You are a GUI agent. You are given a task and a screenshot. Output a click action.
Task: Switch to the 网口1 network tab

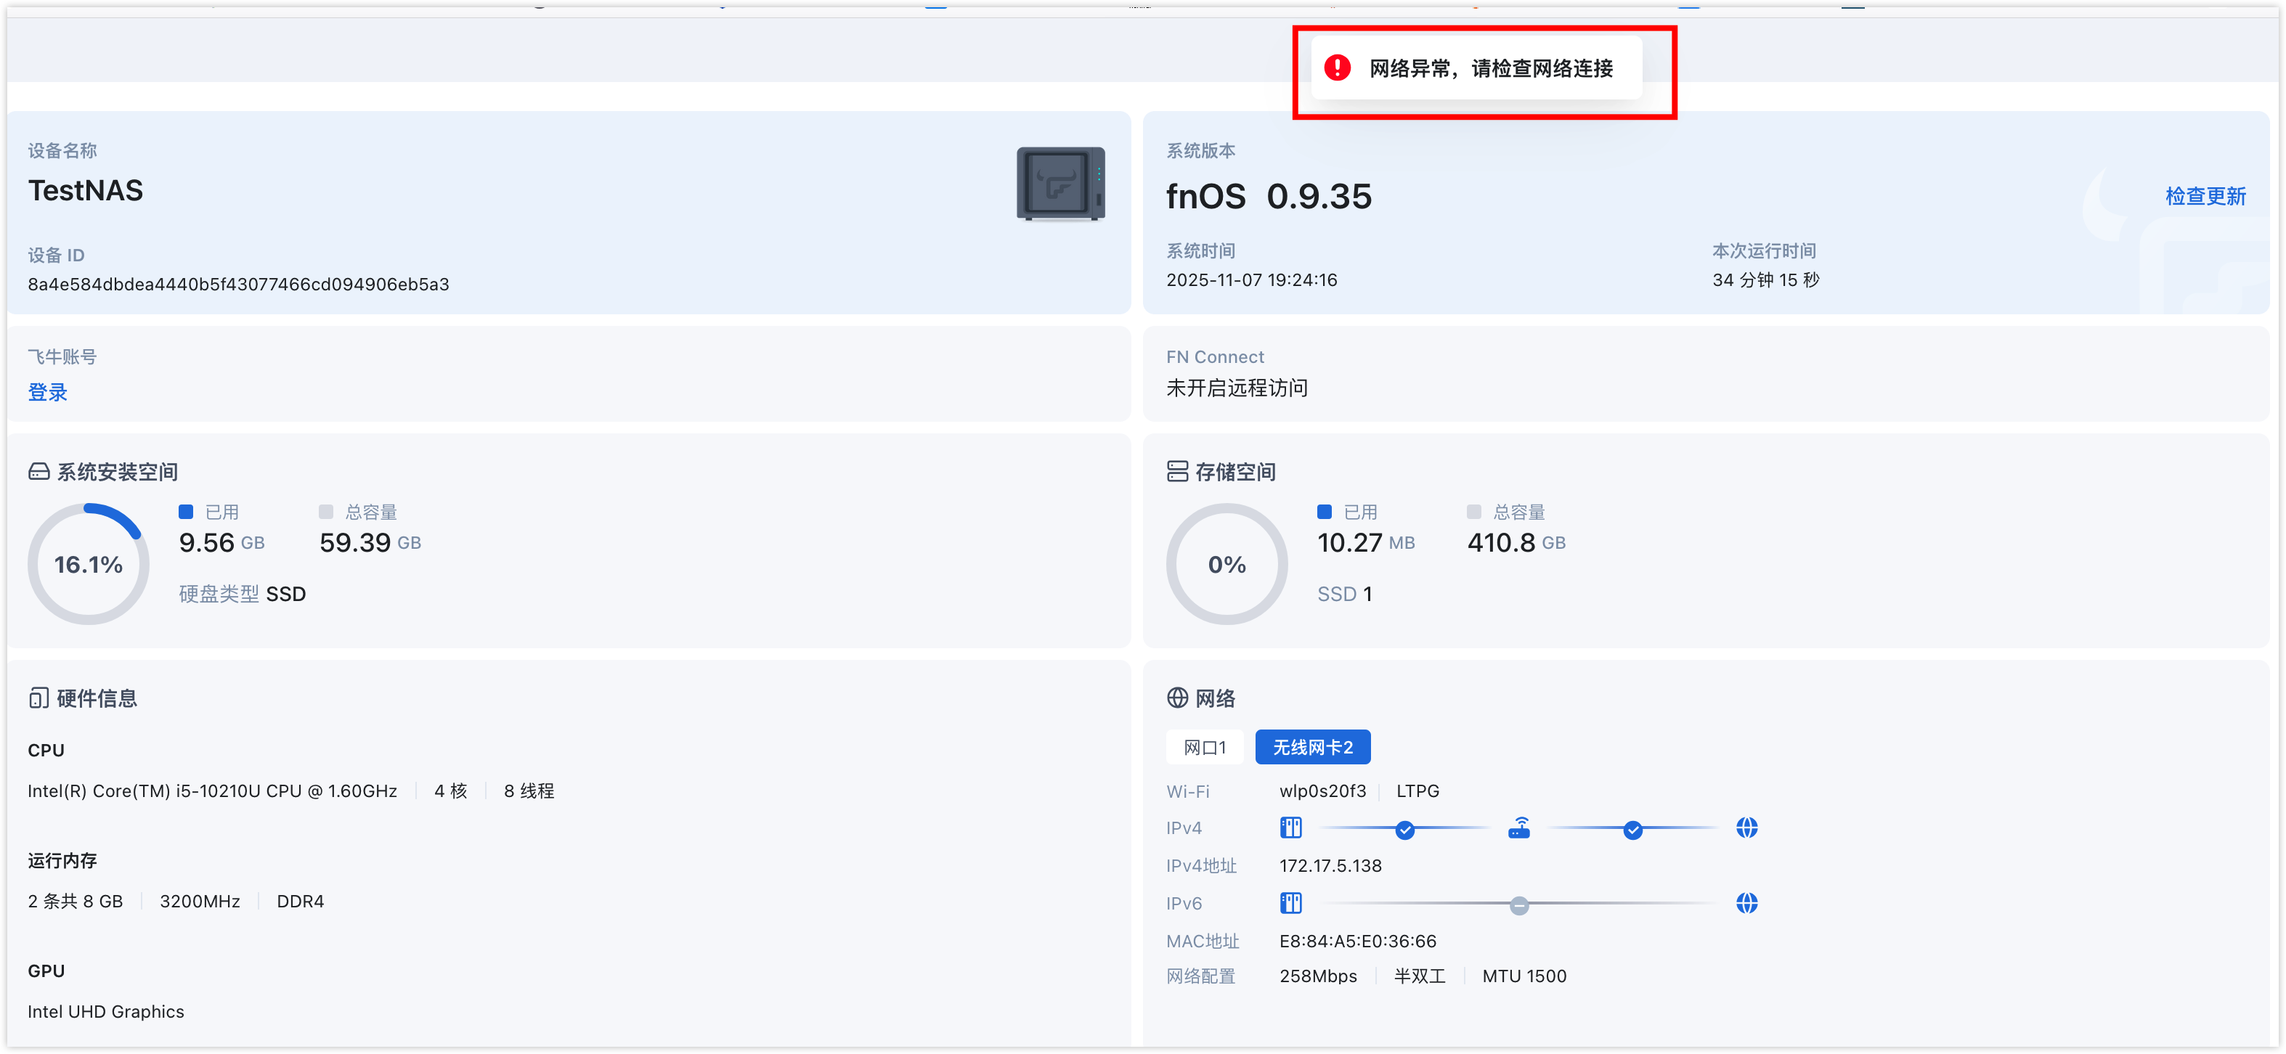[x=1204, y=746]
